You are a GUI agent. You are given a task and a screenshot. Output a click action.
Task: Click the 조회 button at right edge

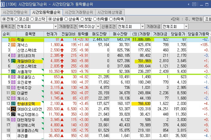pos(207,19)
